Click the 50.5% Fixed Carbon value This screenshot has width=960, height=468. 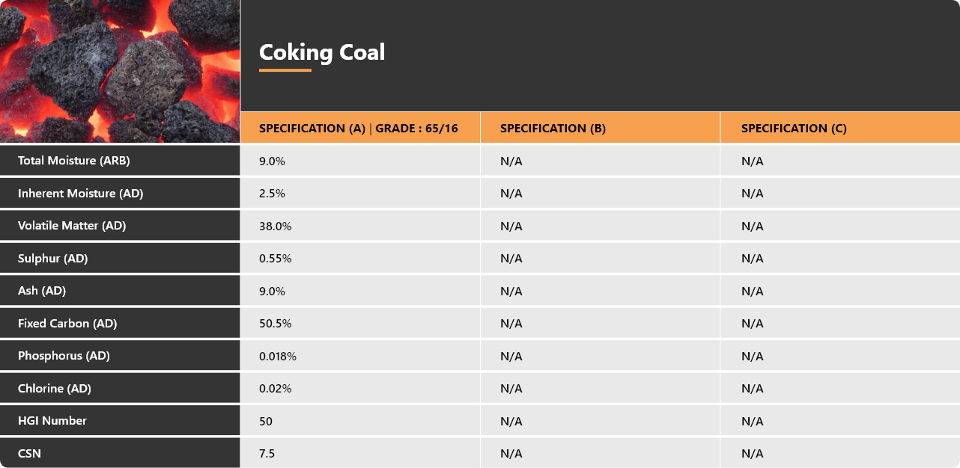pos(275,323)
